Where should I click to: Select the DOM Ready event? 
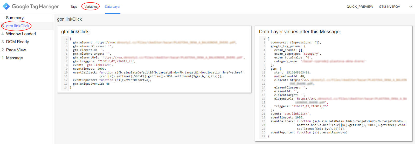(17, 42)
